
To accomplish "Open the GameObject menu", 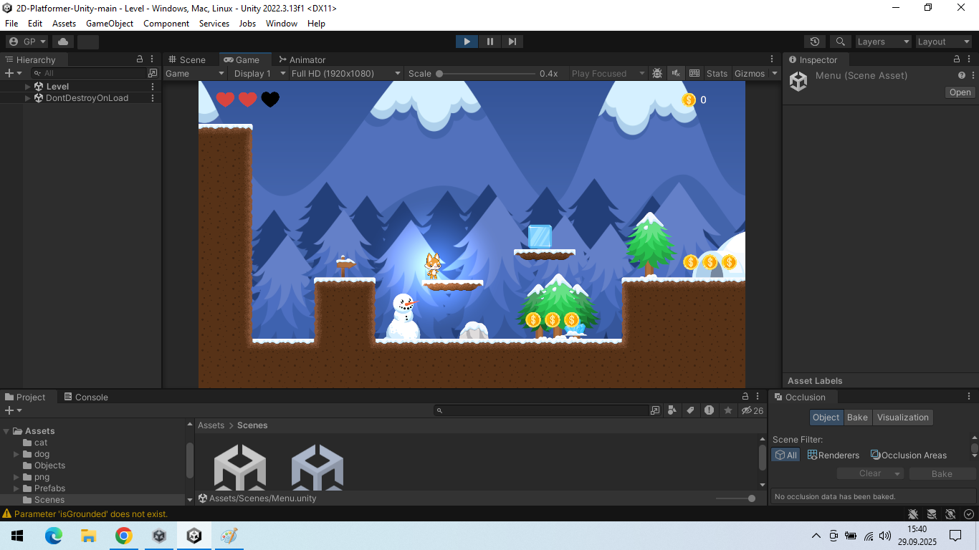I will [110, 24].
